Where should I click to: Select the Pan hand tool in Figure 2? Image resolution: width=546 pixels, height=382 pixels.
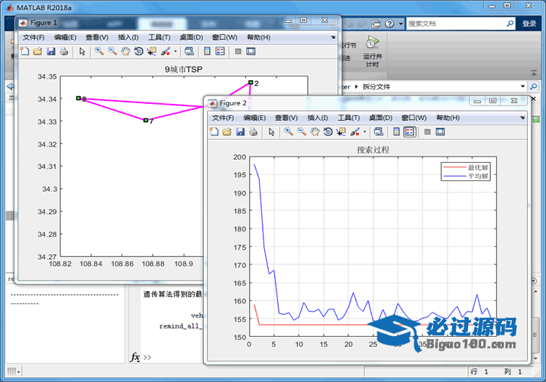314,132
